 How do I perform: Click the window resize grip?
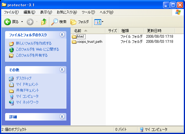[x=182, y=131]
